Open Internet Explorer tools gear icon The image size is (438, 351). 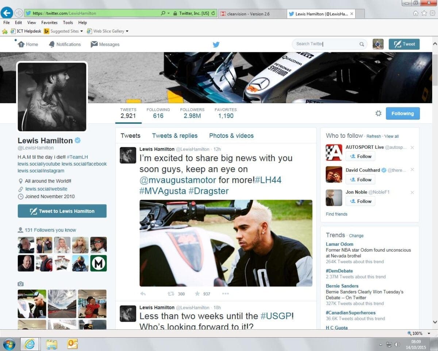432,13
